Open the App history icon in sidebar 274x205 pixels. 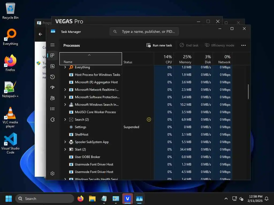52,77
